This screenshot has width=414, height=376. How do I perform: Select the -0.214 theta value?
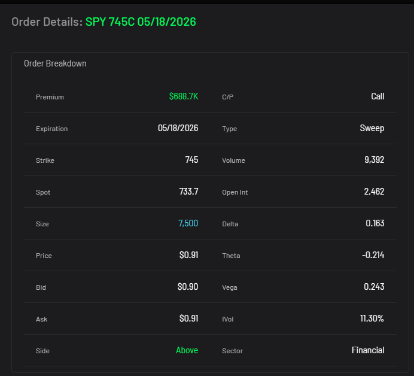(373, 255)
